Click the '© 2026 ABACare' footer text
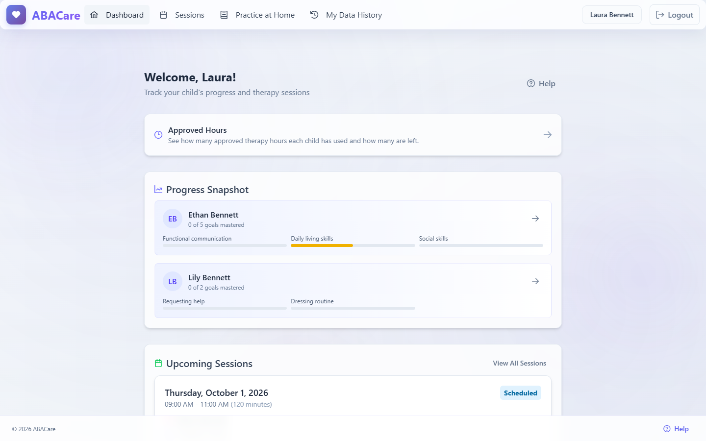The image size is (706, 441). (34, 429)
